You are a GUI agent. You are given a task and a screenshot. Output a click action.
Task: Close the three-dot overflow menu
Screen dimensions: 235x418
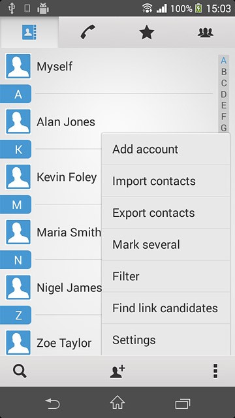click(x=215, y=371)
